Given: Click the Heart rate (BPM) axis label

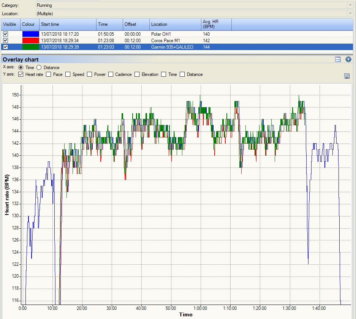Looking at the screenshot, I should pos(7,195).
